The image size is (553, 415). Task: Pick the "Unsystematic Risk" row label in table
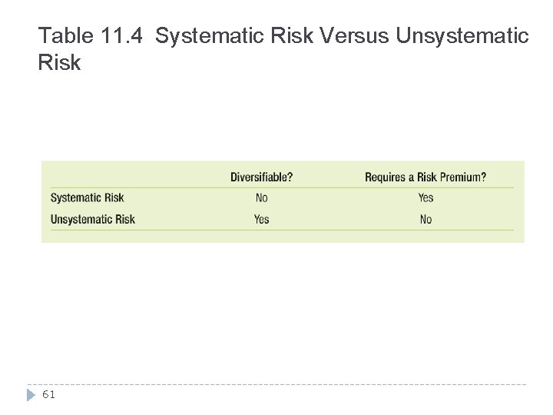click(x=92, y=220)
